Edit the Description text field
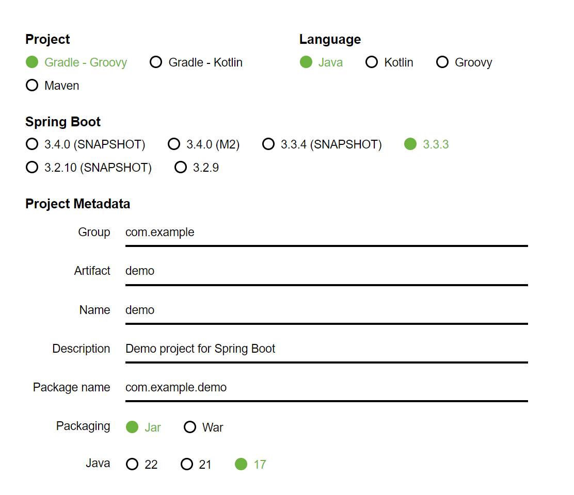This screenshot has height=495, width=574. point(326,349)
